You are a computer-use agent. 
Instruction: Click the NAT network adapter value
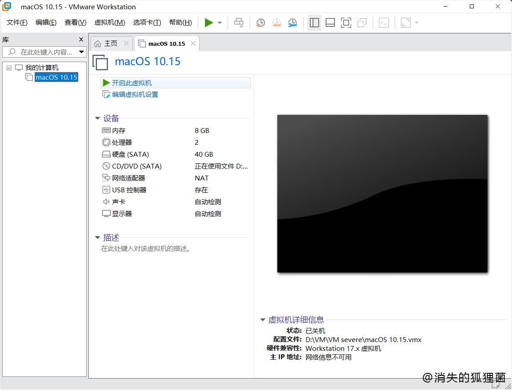(201, 178)
